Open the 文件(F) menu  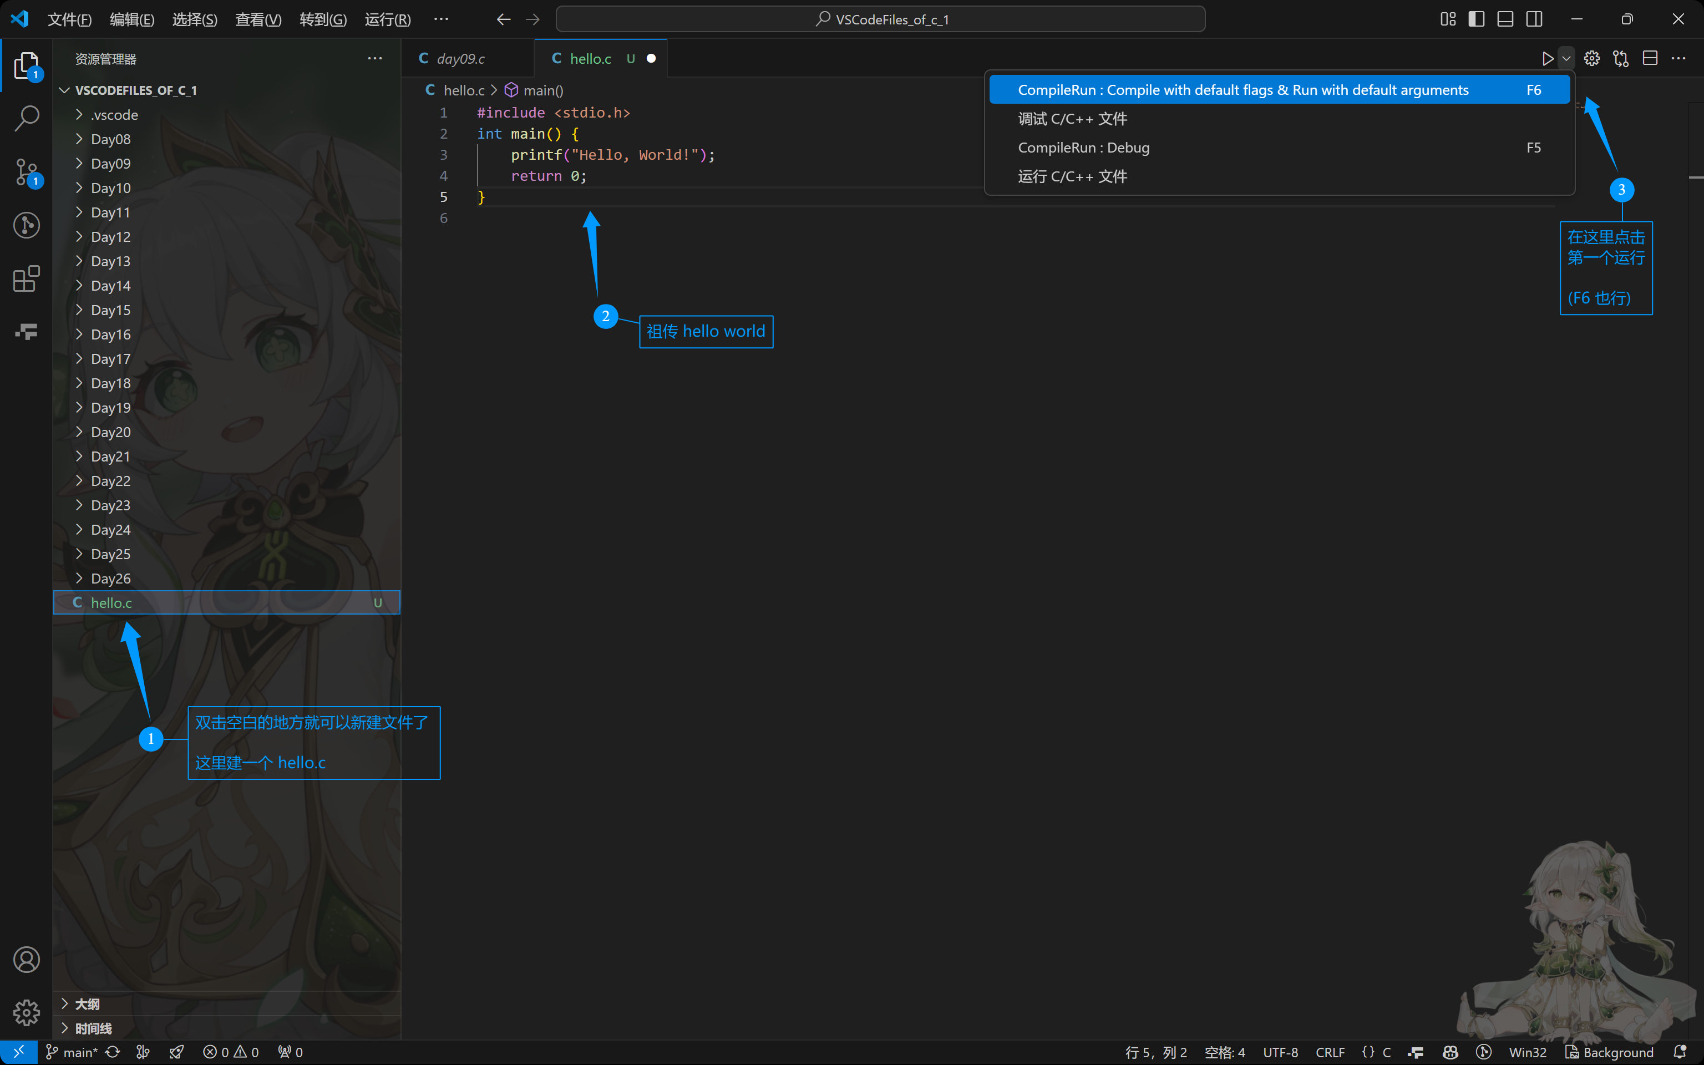click(x=69, y=20)
